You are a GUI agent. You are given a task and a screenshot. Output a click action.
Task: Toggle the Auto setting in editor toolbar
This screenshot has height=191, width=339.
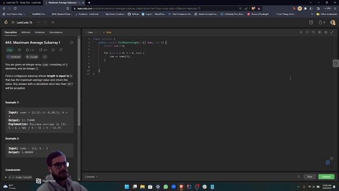[x=107, y=32]
